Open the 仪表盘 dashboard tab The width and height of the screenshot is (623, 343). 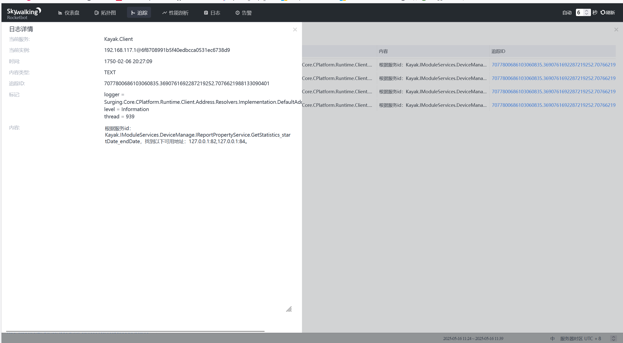click(x=69, y=13)
